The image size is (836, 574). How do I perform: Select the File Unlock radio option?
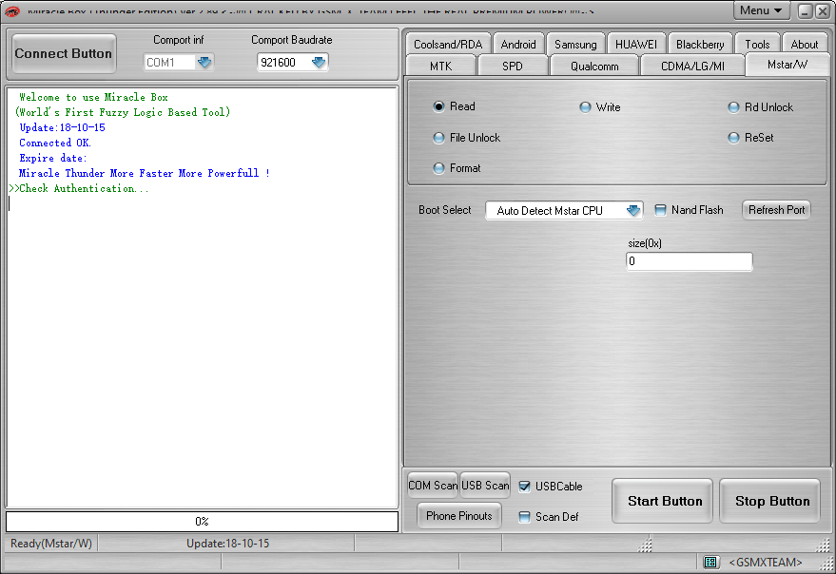[438, 138]
